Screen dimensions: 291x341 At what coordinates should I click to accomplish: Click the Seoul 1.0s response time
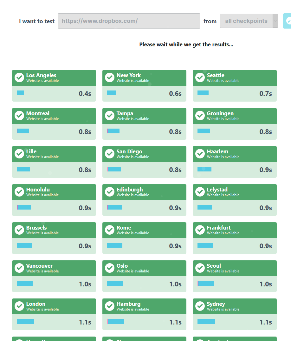pos(266,284)
